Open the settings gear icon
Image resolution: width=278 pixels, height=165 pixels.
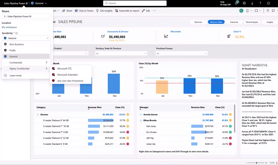pos(244,3)
